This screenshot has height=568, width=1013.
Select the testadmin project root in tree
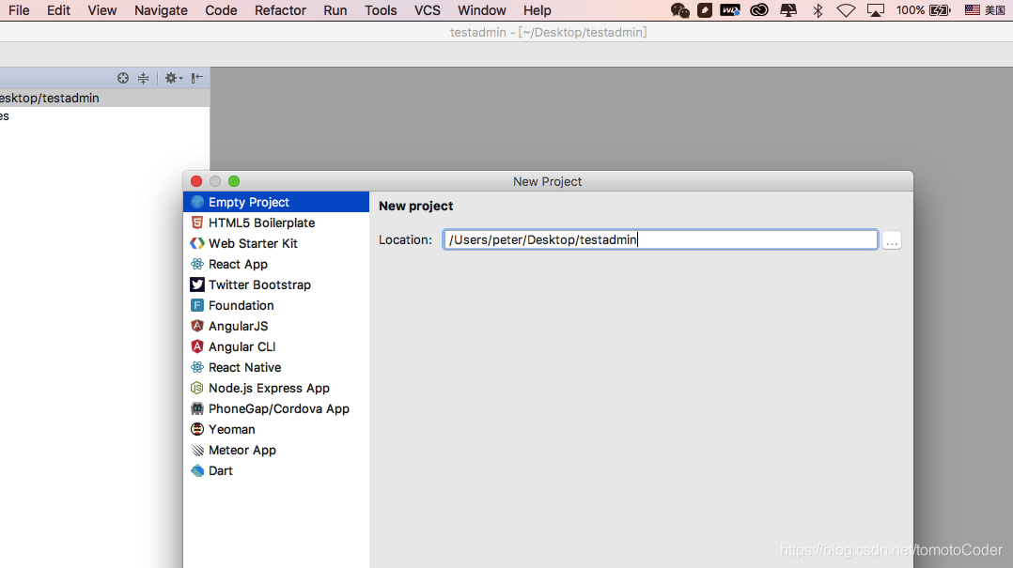pyautogui.click(x=104, y=98)
